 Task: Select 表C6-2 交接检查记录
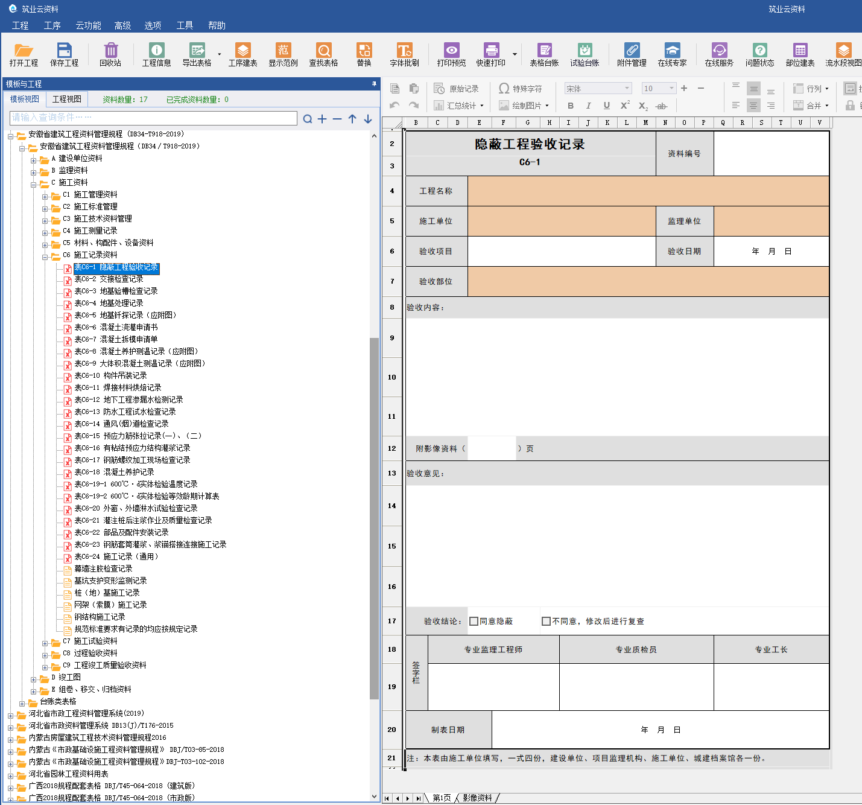(x=109, y=279)
